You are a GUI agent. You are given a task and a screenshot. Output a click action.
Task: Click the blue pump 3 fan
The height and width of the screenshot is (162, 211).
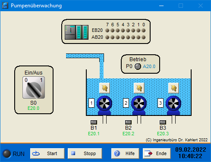click(173, 103)
